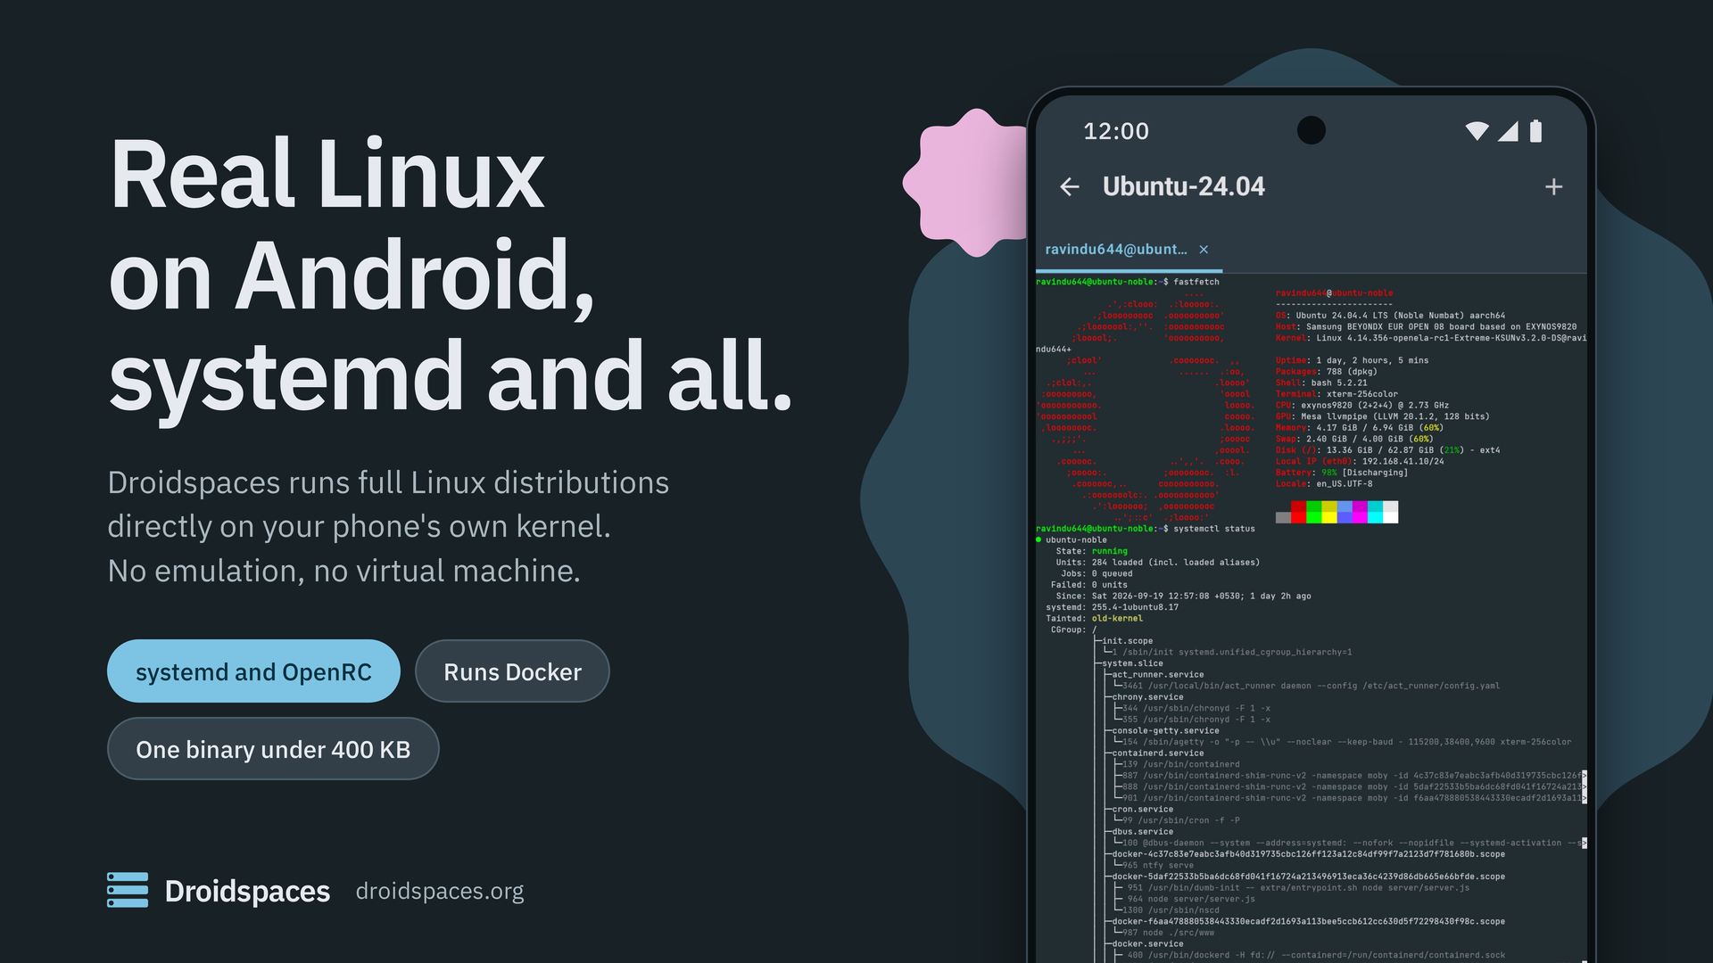The image size is (1713, 963).
Task: Tap the Wi-Fi icon in the phone status bar
Action: [x=1477, y=131]
